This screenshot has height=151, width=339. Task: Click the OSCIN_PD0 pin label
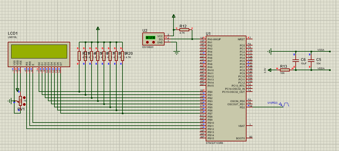tap(238, 101)
